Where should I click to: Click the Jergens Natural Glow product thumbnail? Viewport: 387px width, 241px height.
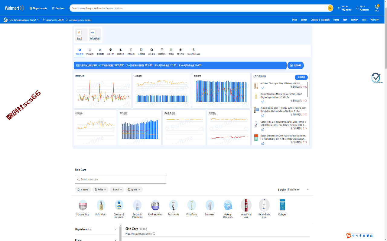click(256, 110)
